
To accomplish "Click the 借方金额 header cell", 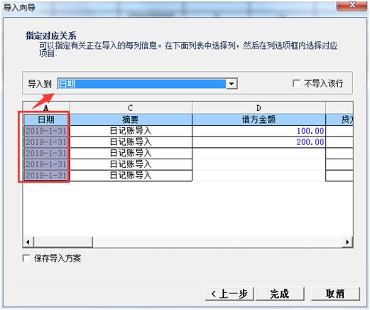I will coord(259,119).
